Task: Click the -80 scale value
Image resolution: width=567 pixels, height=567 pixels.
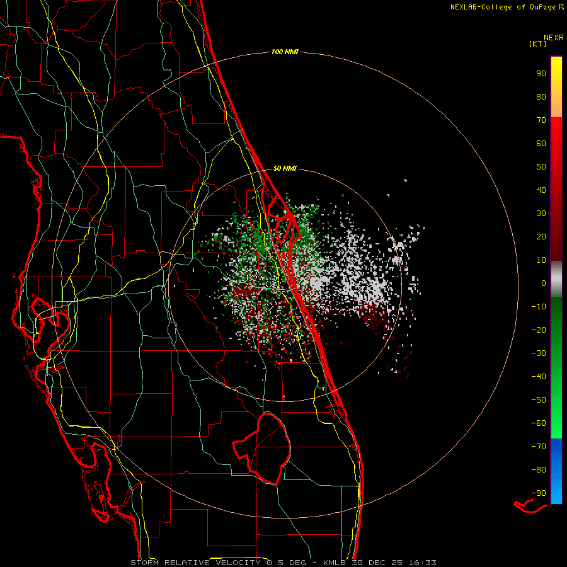Action: [x=539, y=470]
